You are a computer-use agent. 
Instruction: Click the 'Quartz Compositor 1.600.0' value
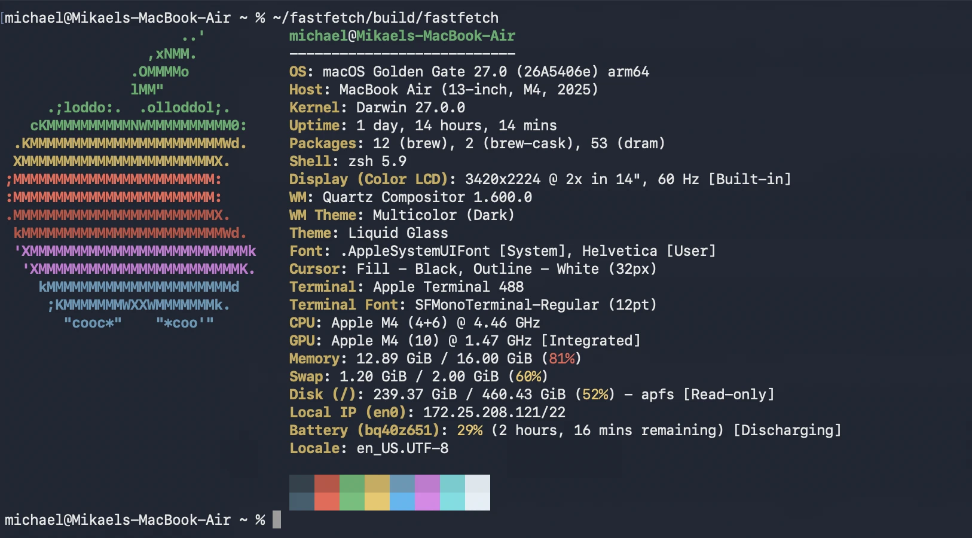click(x=427, y=197)
